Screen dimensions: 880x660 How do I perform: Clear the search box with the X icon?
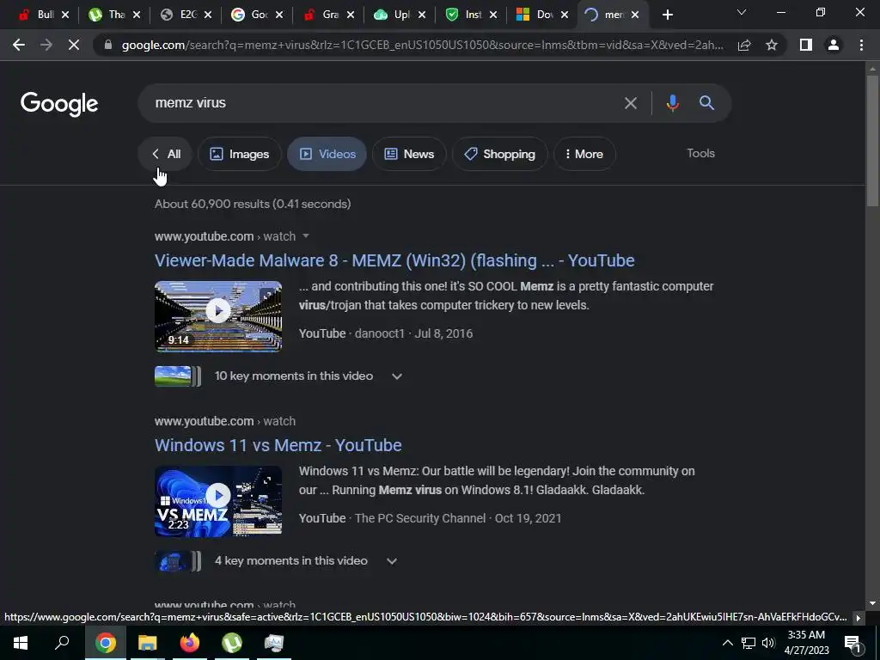[x=631, y=103]
